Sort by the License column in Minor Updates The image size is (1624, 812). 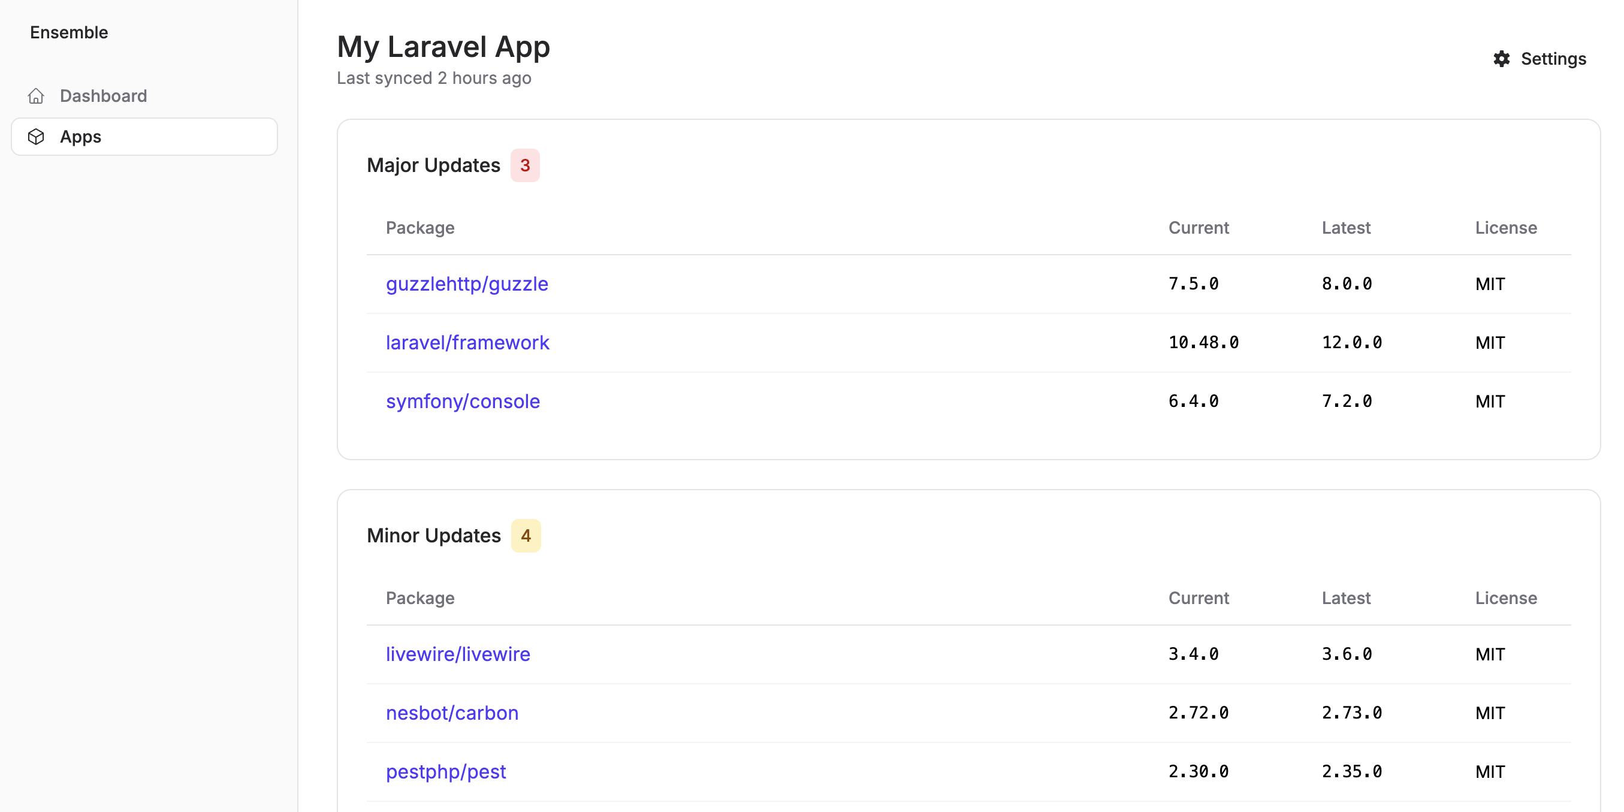pos(1505,597)
